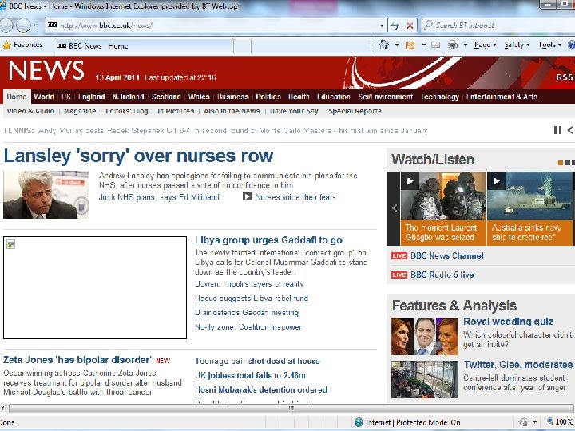Click the BBC News Channel live link
Viewport: 575px width, 431px height.
point(446,256)
